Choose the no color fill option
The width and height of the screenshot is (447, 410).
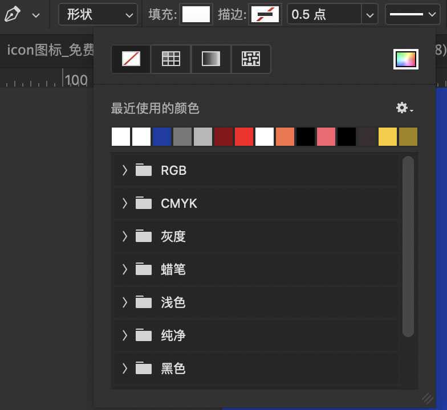(131, 59)
